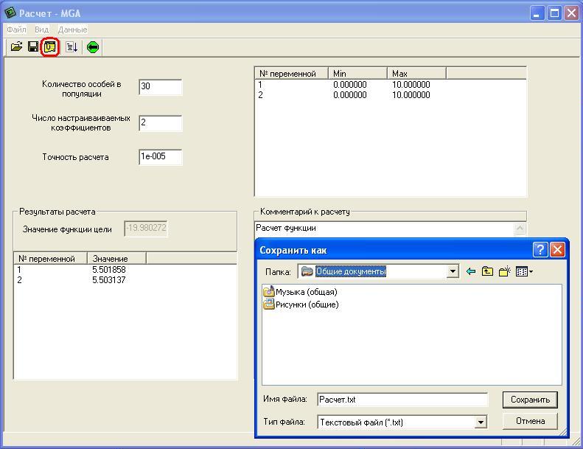Screen dimensions: 583x449
Task: Expand the Тип файла dropdown
Action: (481, 422)
